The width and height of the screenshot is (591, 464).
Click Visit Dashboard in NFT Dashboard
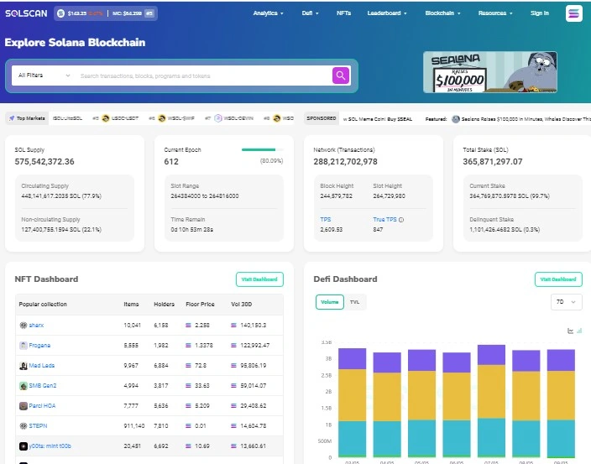tap(259, 279)
